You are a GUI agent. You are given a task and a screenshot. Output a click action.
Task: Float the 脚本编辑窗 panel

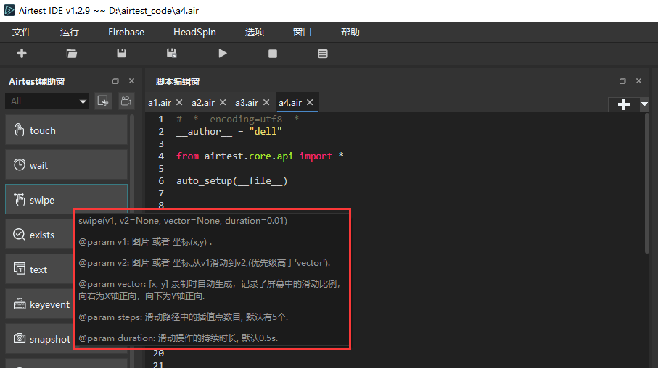click(622, 81)
